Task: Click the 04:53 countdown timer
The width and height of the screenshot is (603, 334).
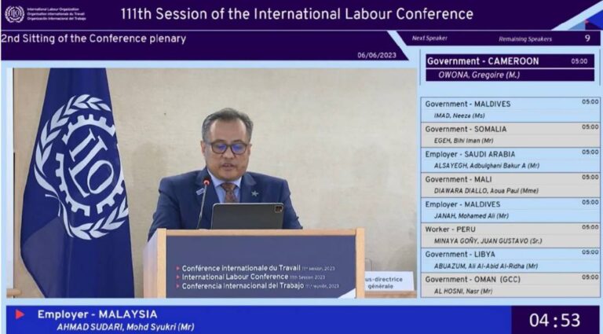Action: point(555,320)
